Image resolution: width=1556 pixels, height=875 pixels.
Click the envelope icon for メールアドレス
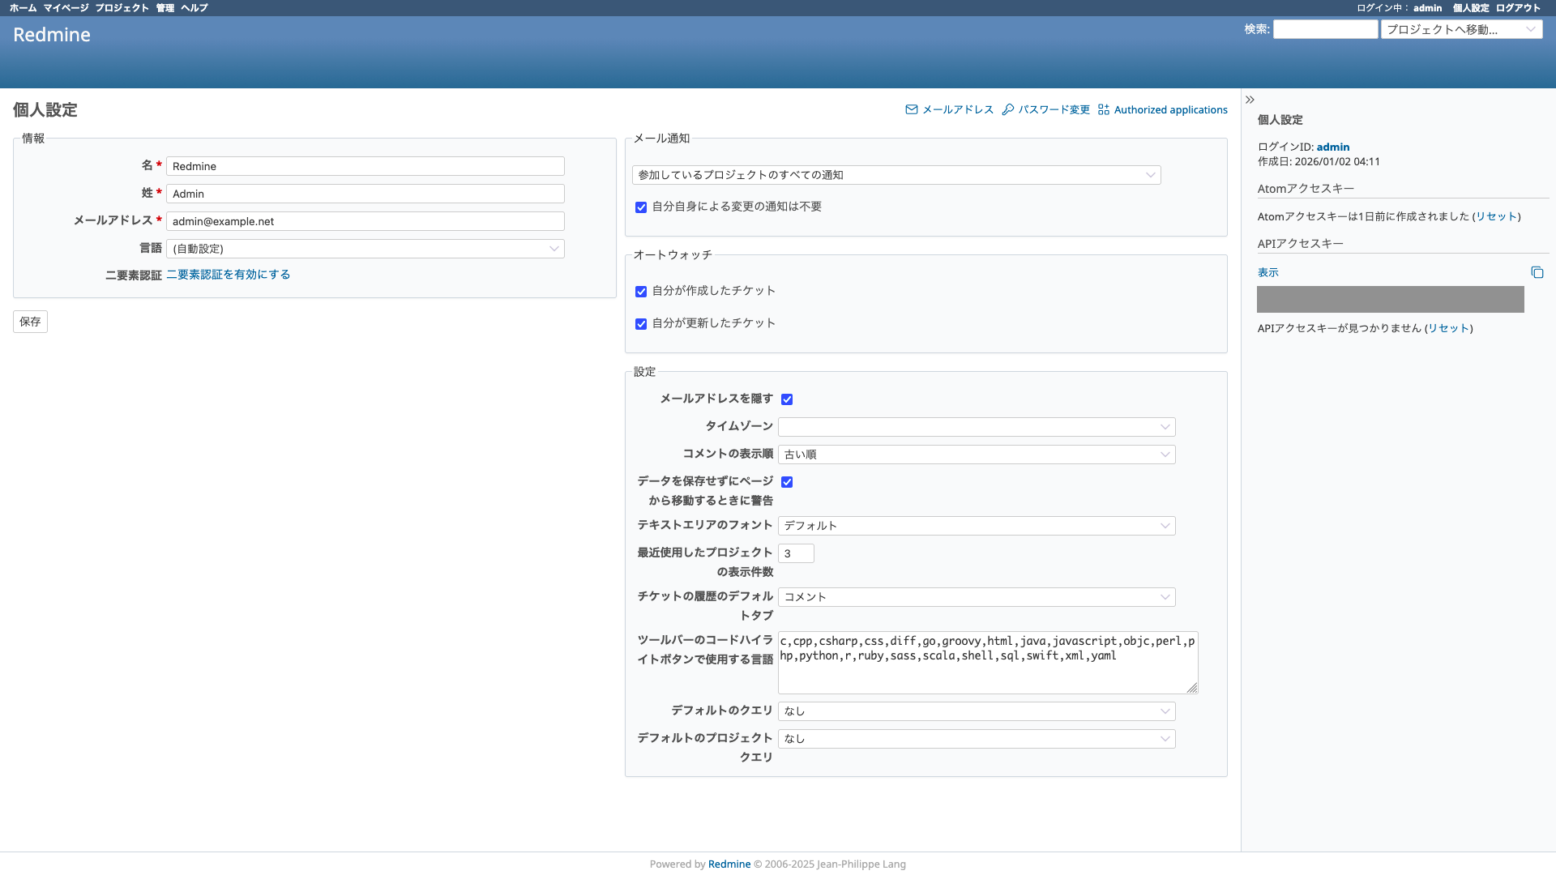coord(912,109)
